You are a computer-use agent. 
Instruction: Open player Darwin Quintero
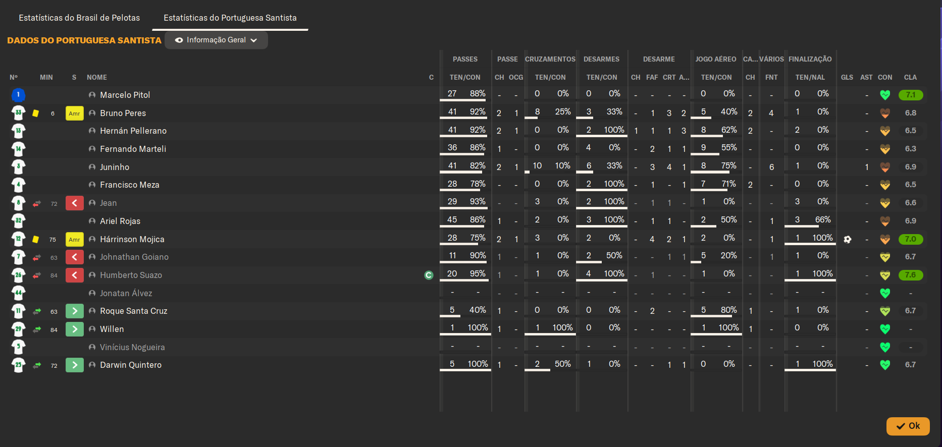[131, 365]
